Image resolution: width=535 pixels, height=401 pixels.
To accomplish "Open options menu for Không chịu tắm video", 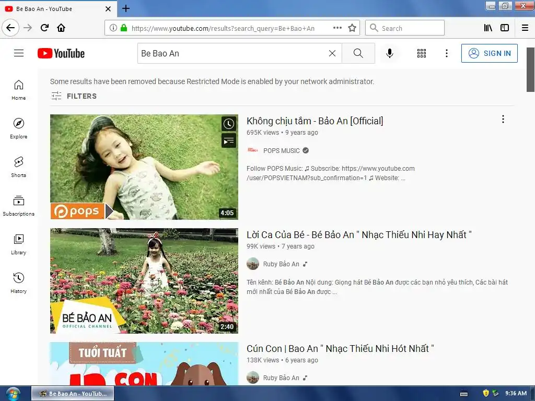I will (503, 119).
